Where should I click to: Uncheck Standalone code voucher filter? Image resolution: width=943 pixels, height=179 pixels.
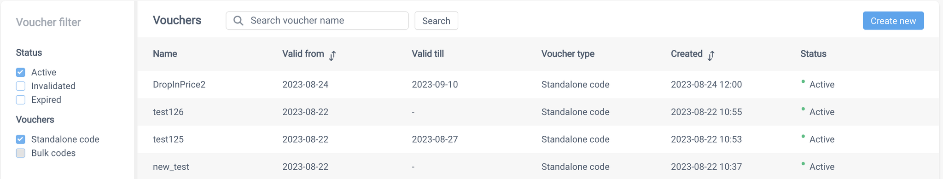point(21,139)
